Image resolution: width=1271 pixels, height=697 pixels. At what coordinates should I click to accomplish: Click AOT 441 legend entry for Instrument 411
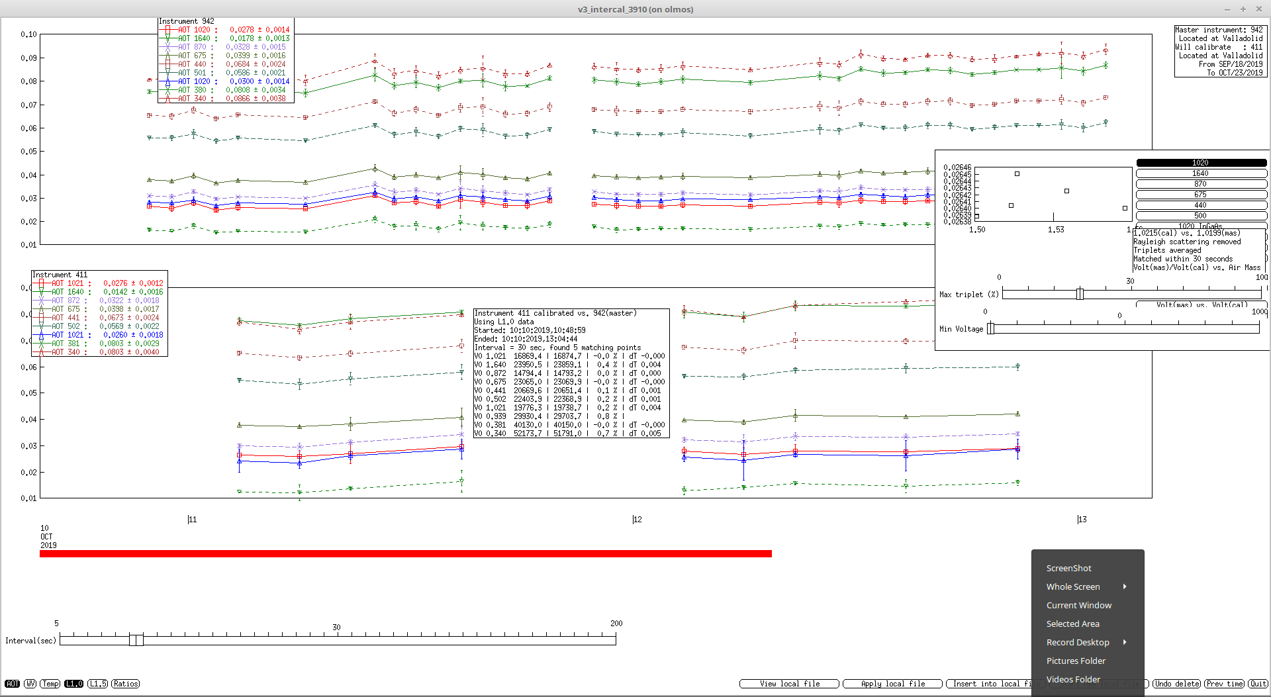pyautogui.click(x=99, y=318)
